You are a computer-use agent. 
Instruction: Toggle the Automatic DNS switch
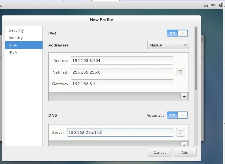(177, 115)
